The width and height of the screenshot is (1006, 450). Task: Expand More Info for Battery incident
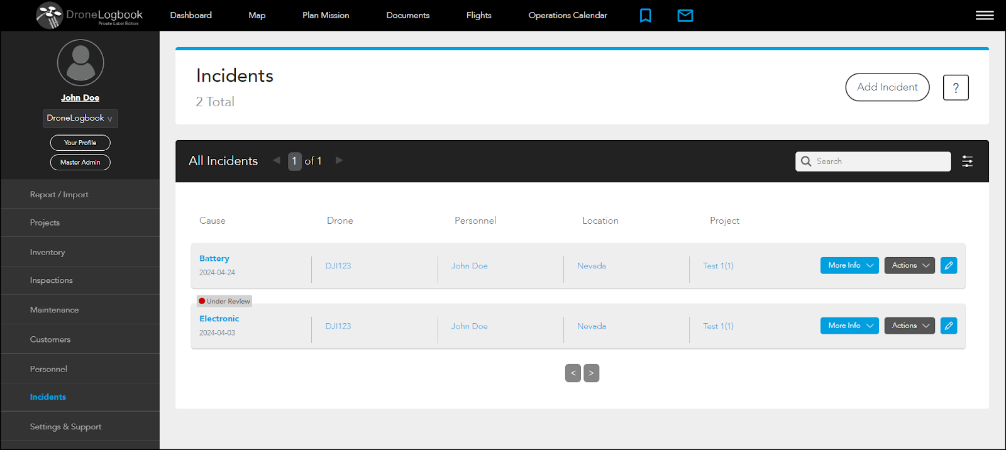coord(849,265)
